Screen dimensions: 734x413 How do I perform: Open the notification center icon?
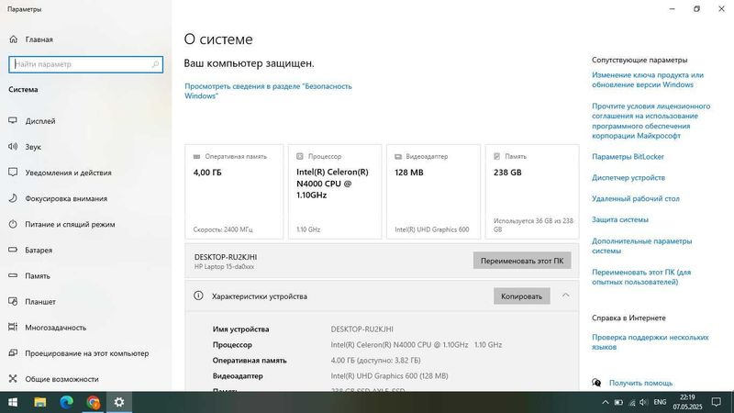[717, 402]
